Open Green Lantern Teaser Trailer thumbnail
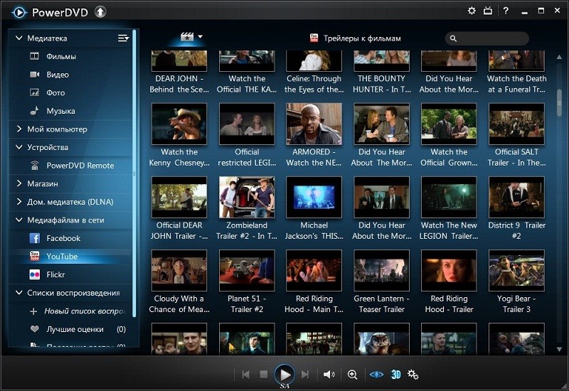The image size is (569, 391). tap(381, 270)
